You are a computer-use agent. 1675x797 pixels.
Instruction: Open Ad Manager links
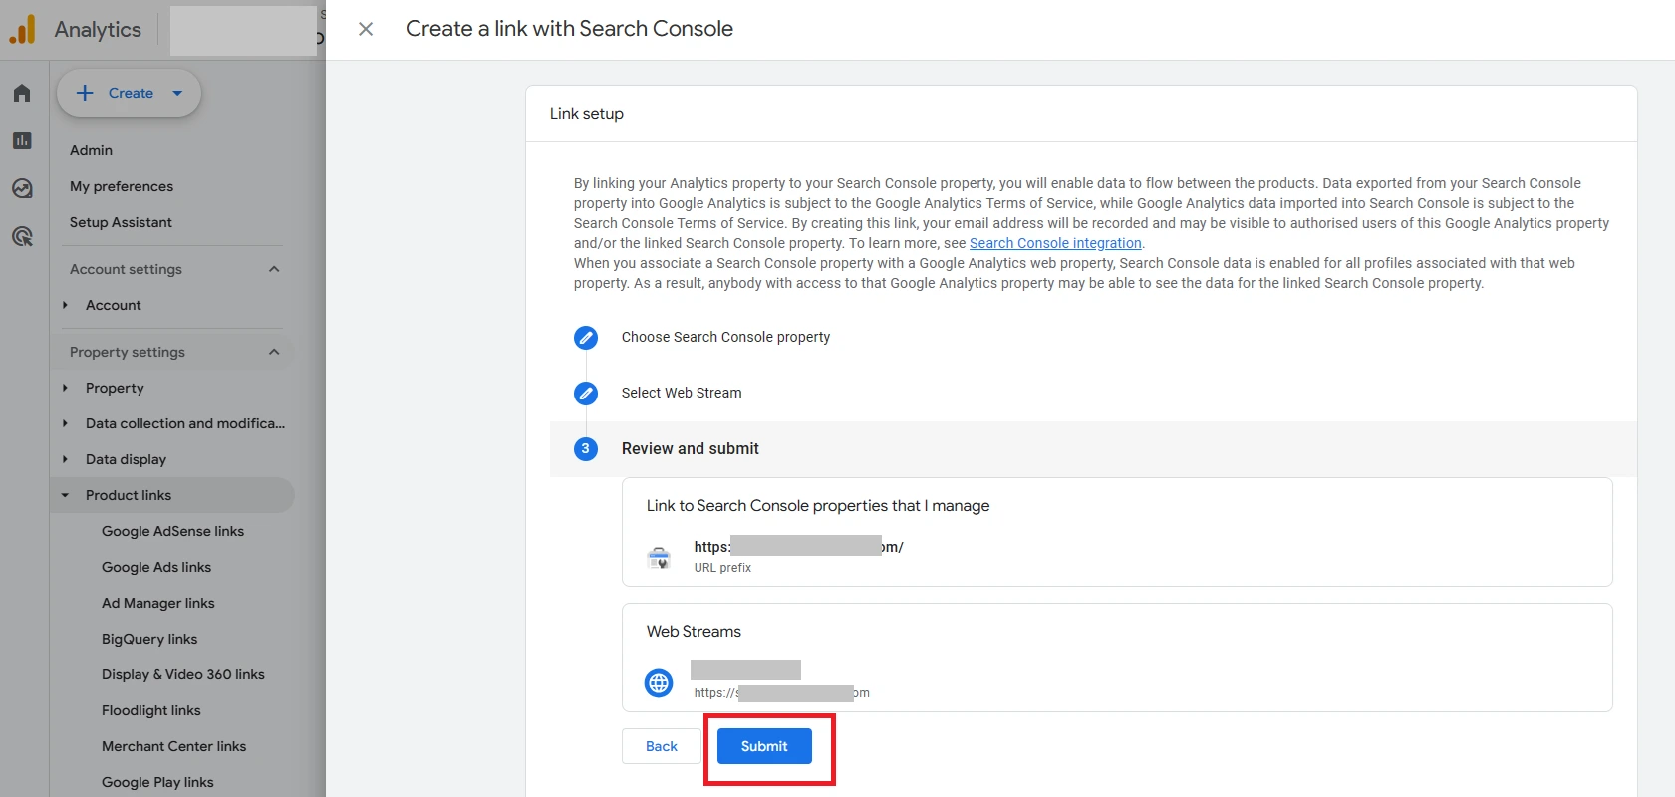158,603
